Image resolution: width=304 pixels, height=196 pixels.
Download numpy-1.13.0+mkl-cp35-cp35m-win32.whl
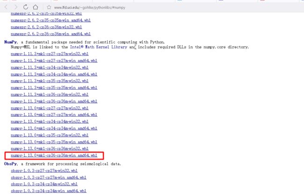pos(50,135)
